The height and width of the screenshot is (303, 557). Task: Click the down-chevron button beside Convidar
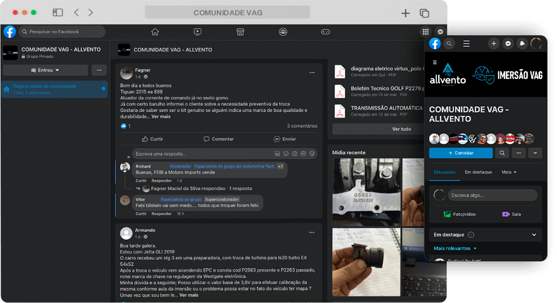535,153
